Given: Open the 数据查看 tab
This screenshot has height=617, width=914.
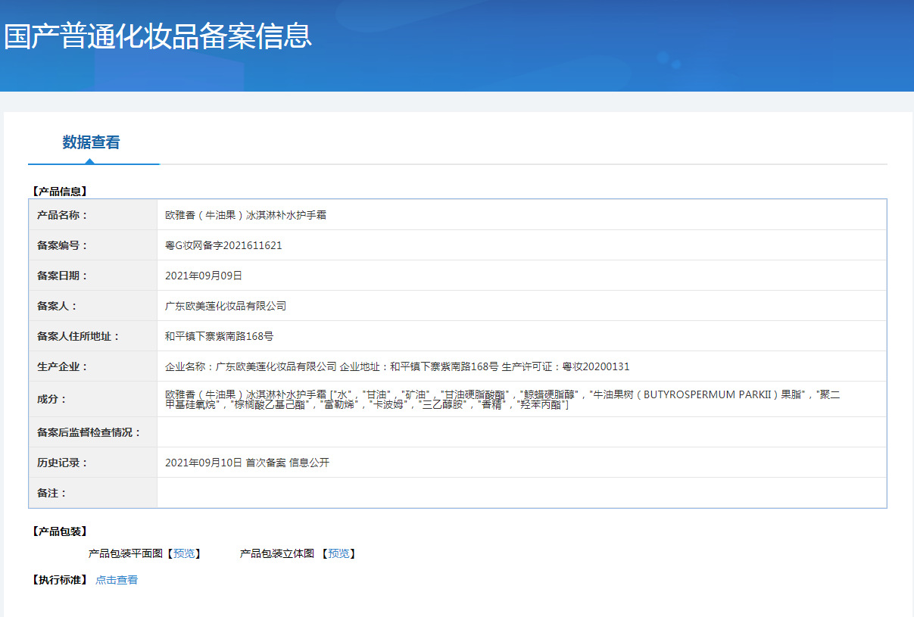Looking at the screenshot, I should (x=91, y=142).
